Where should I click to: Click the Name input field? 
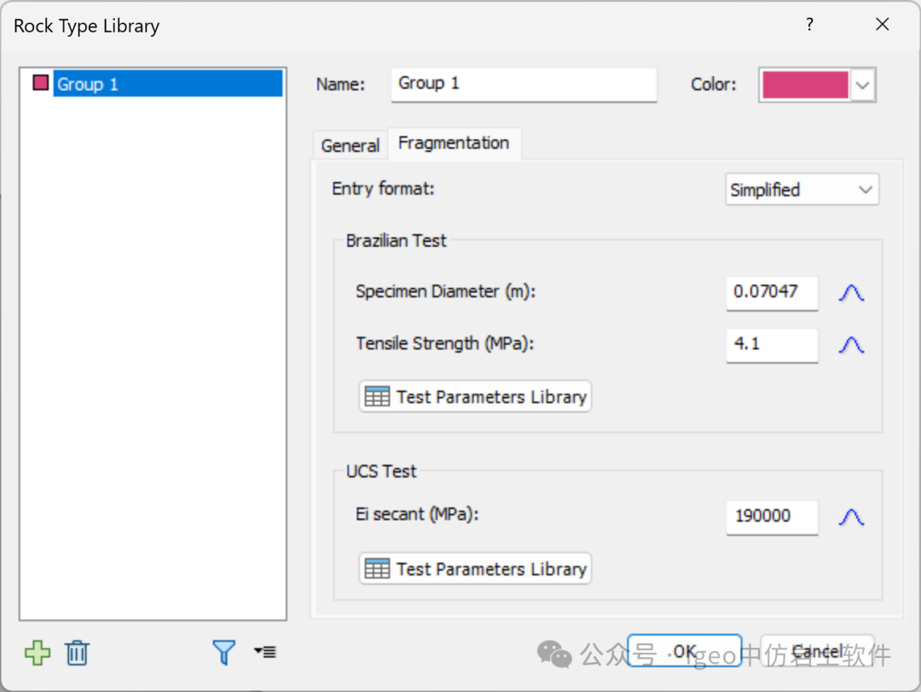pos(524,84)
